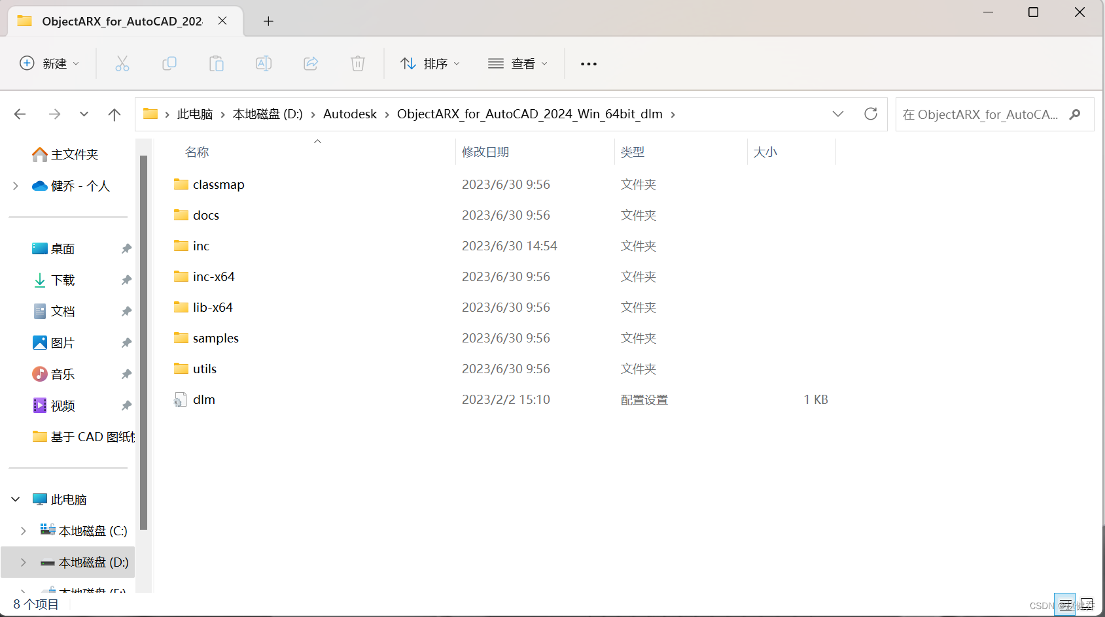Unpin the Desktop 桌面 pin icon

pos(126,248)
